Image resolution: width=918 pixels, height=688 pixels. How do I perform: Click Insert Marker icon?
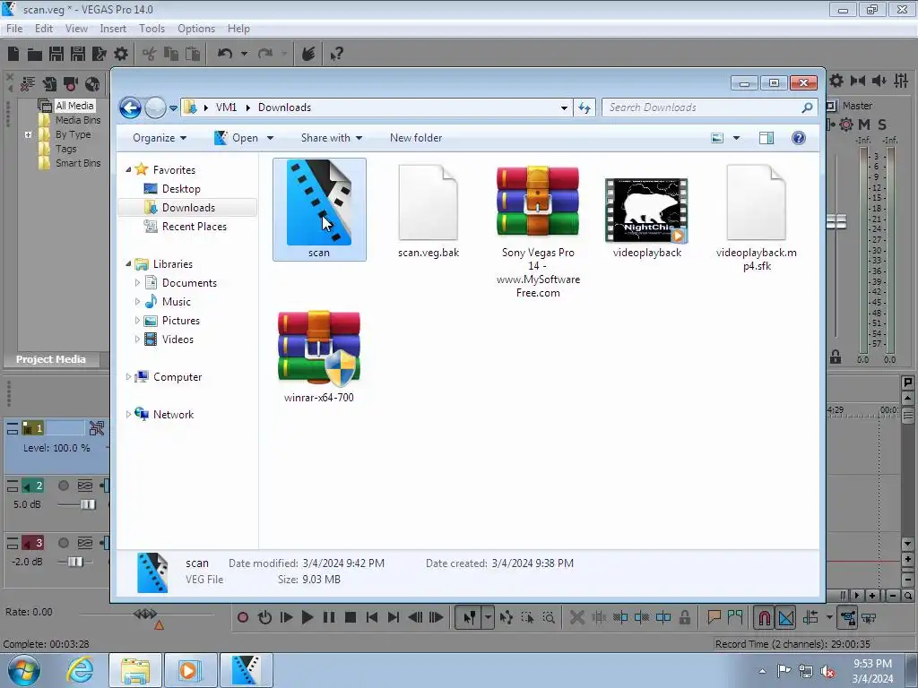coord(714,616)
